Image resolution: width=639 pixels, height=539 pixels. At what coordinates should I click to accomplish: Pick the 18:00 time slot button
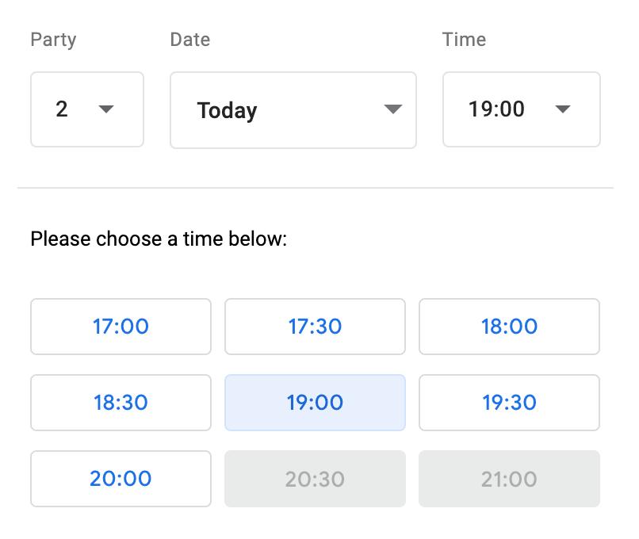[x=509, y=327]
